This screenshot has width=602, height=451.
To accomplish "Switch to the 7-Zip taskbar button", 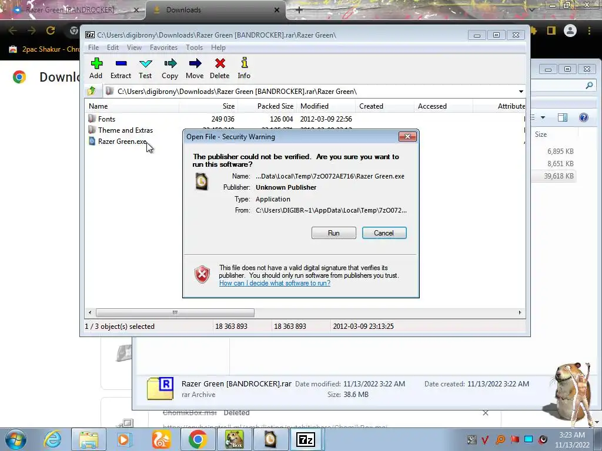I will click(x=306, y=439).
